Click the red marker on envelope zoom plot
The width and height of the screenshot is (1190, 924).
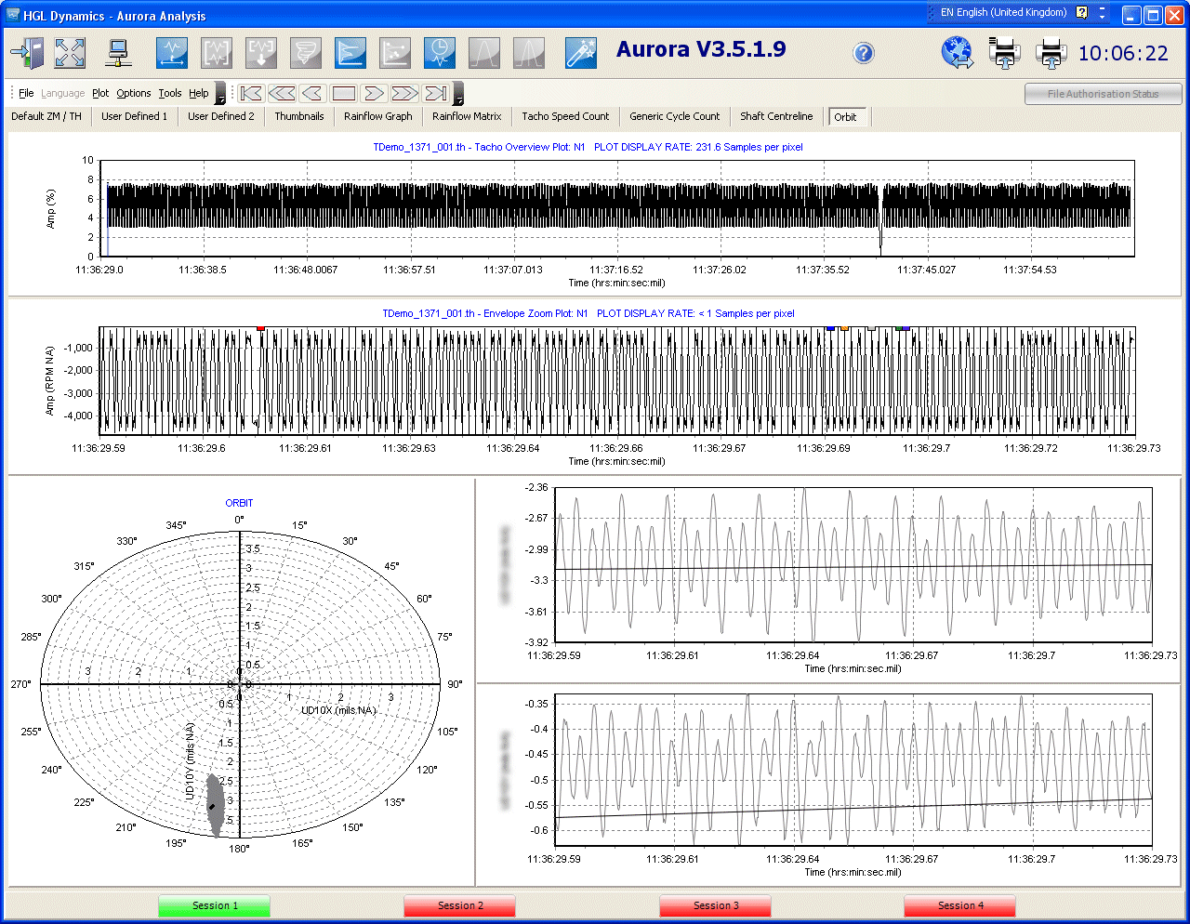[x=261, y=328]
